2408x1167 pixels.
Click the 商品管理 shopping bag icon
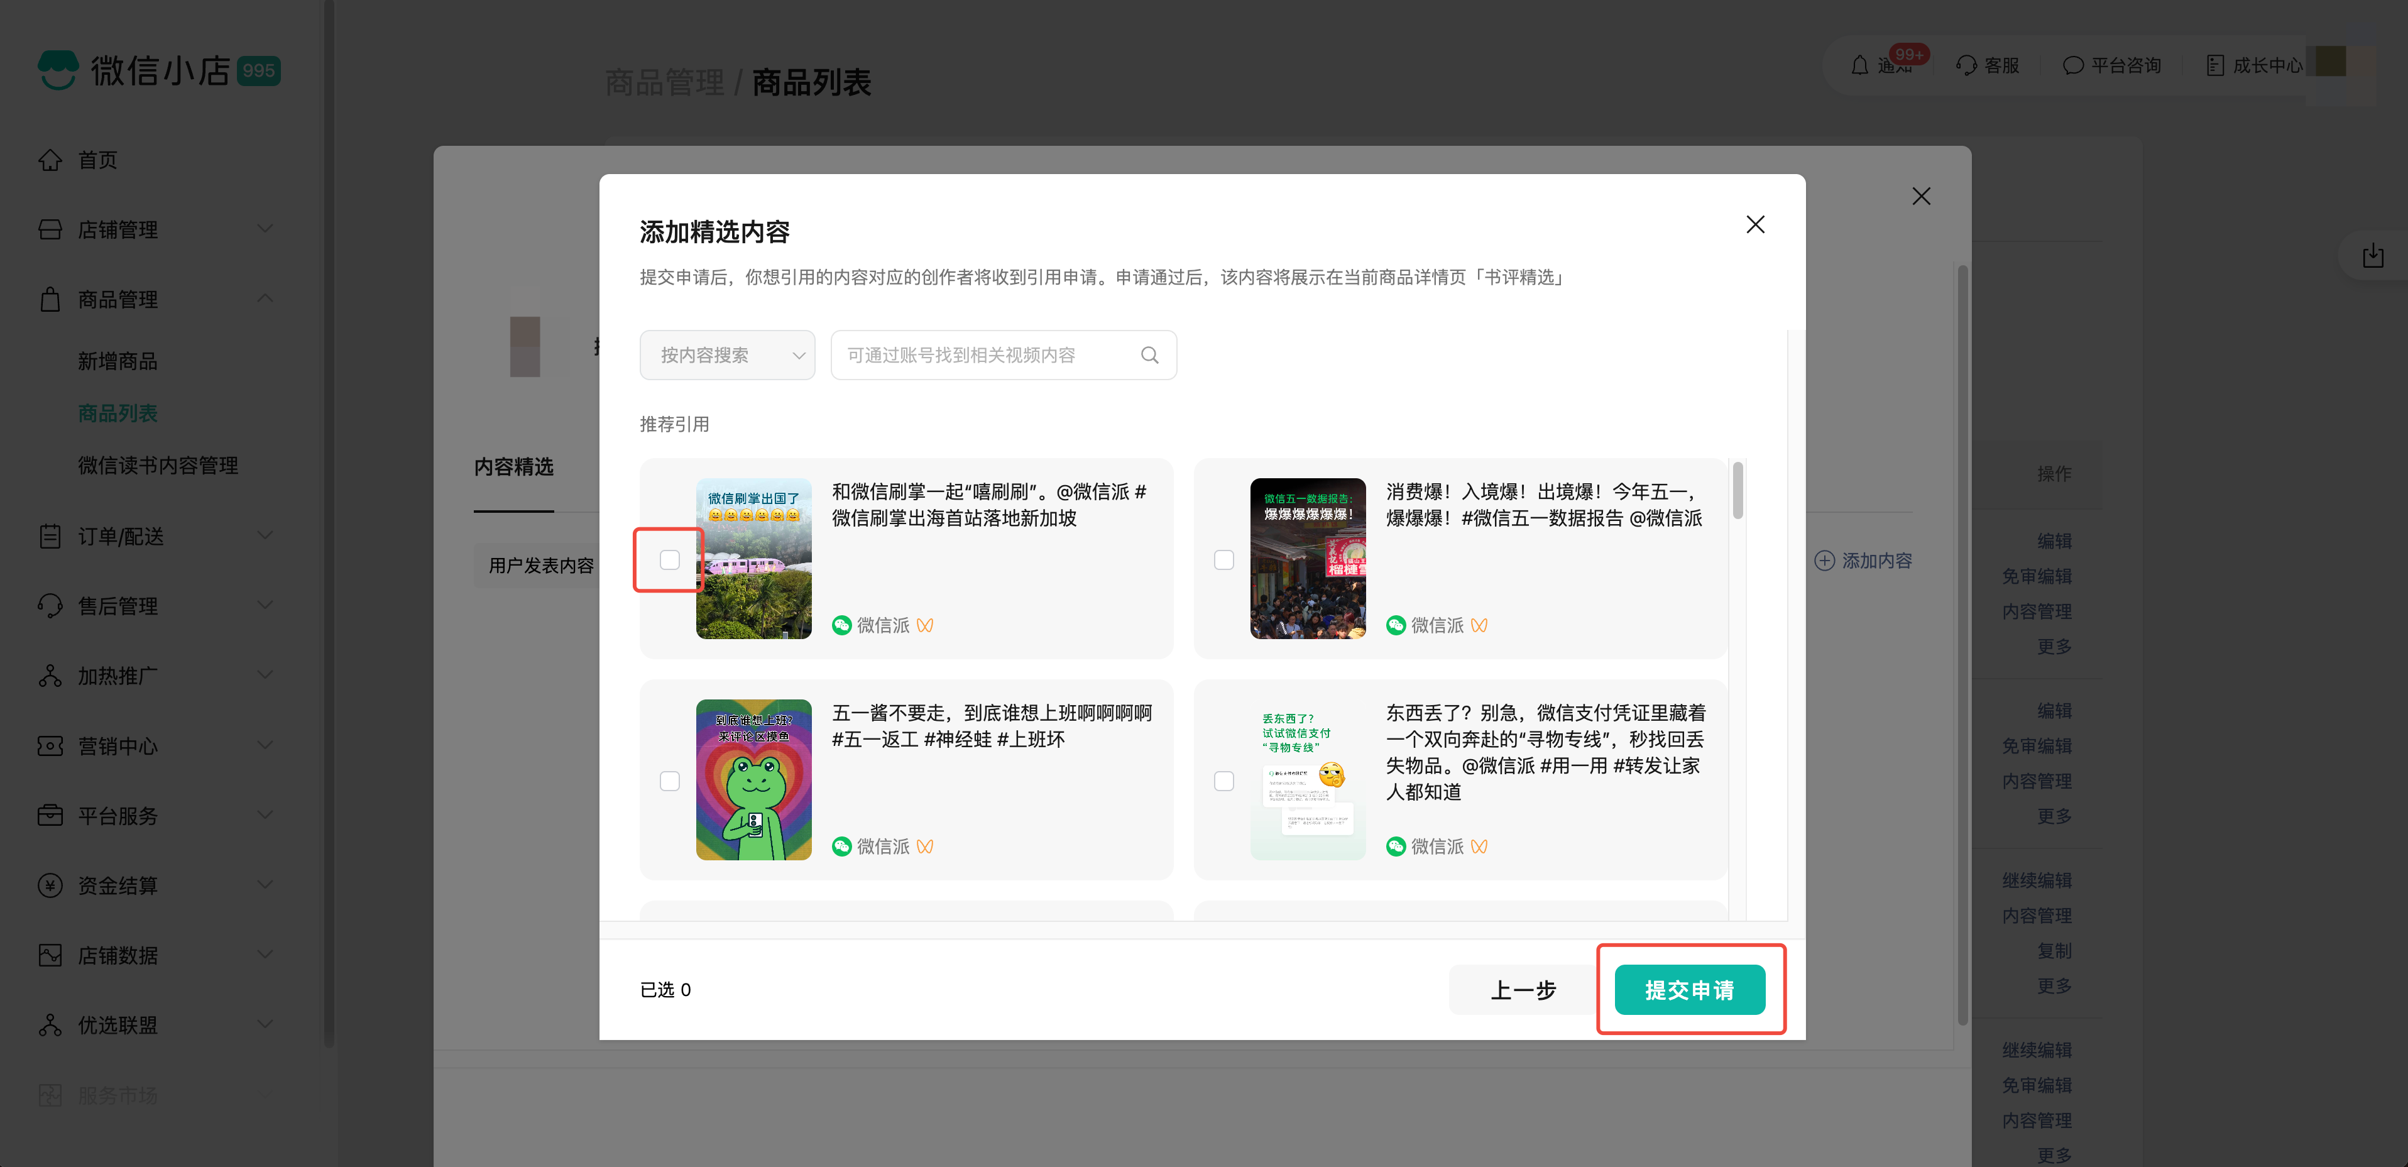[50, 299]
